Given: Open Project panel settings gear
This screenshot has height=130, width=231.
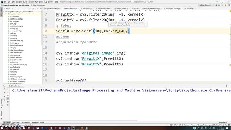Looking at the screenshot, I should pyautogui.click(x=38, y=9).
